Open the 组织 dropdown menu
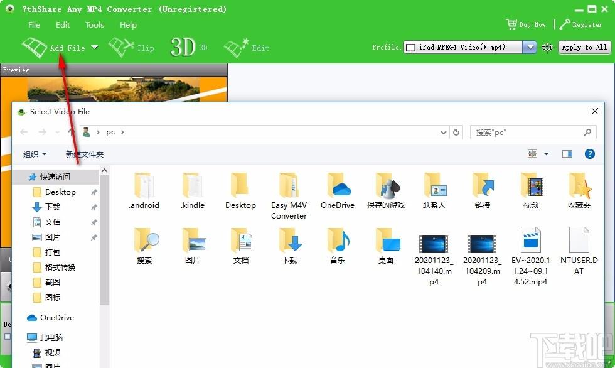 point(35,154)
